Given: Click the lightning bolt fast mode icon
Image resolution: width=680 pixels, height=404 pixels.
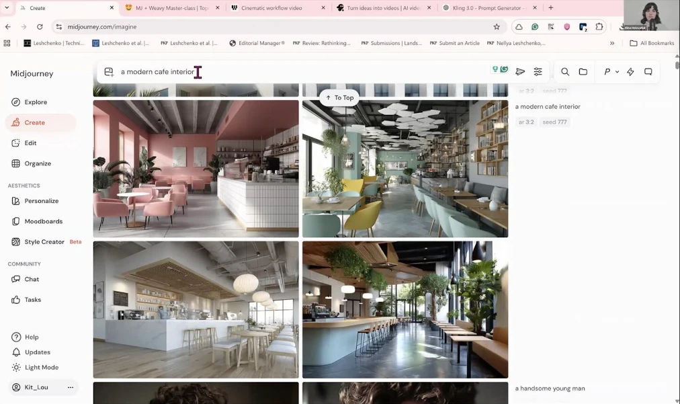Looking at the screenshot, I should [x=630, y=72].
